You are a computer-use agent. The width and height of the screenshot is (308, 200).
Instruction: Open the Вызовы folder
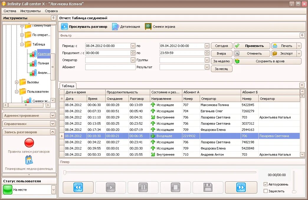coord(23,82)
